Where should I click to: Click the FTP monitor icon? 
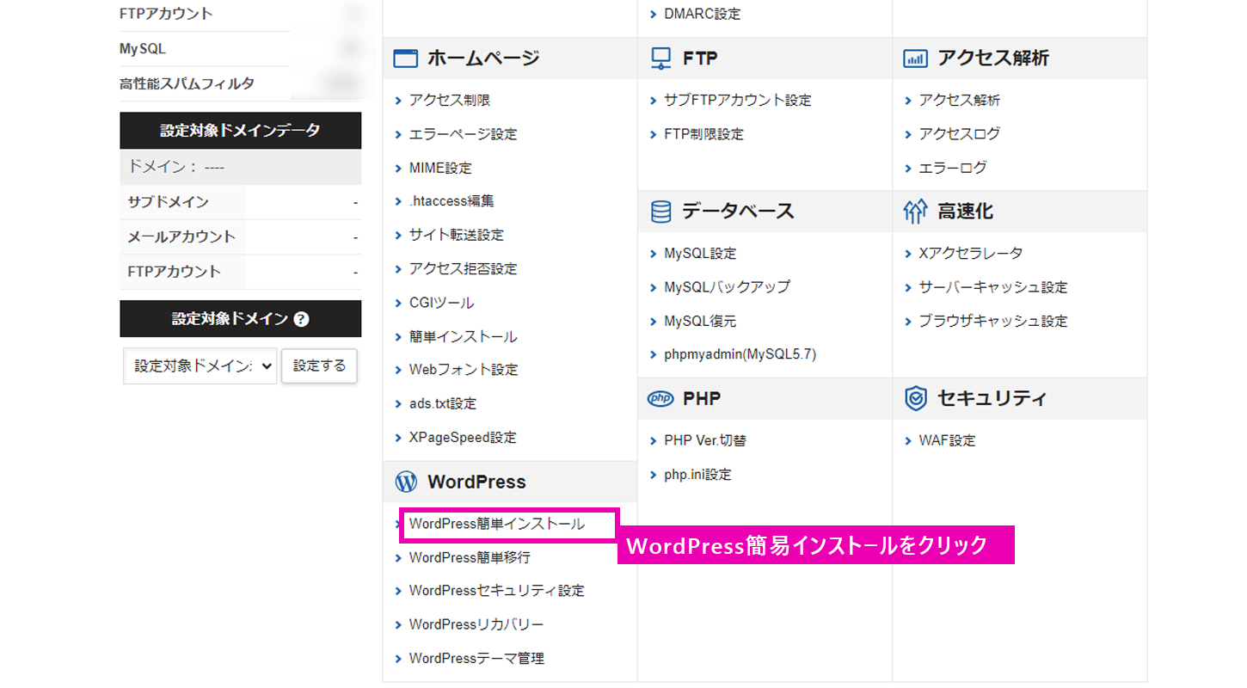660,58
